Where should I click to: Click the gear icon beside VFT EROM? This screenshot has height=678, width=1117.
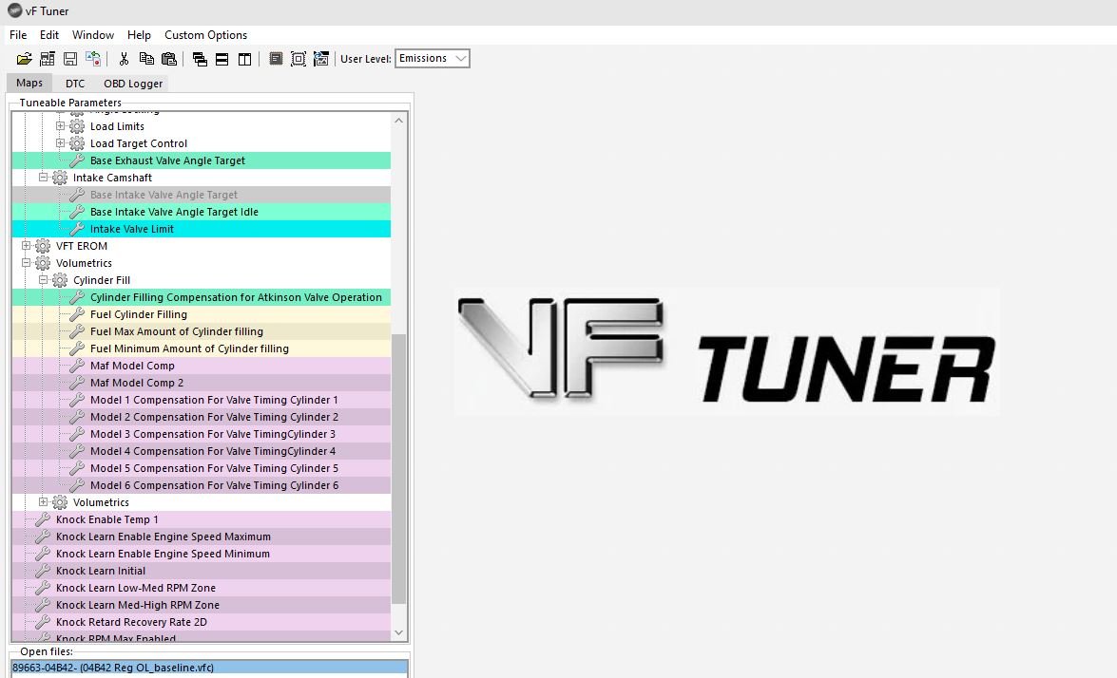point(43,246)
